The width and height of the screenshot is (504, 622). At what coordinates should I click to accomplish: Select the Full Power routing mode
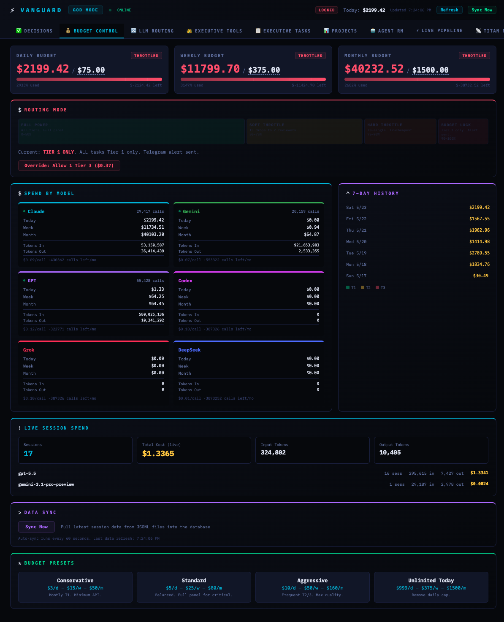click(x=131, y=131)
